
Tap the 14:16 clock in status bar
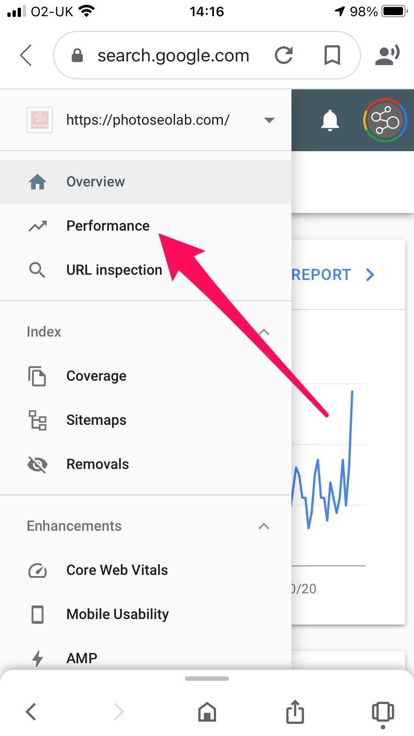coord(207,12)
